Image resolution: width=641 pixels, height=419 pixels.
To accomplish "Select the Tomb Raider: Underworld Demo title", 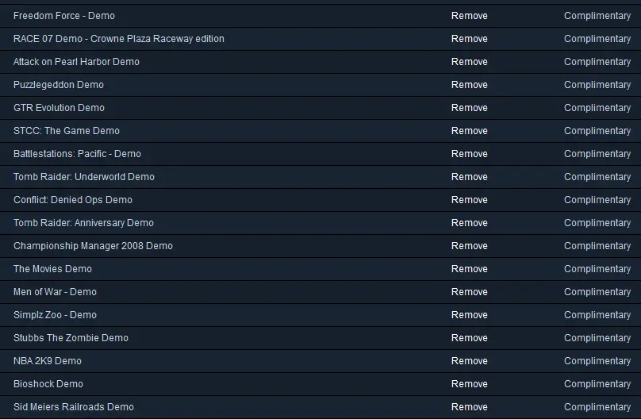I will (84, 177).
